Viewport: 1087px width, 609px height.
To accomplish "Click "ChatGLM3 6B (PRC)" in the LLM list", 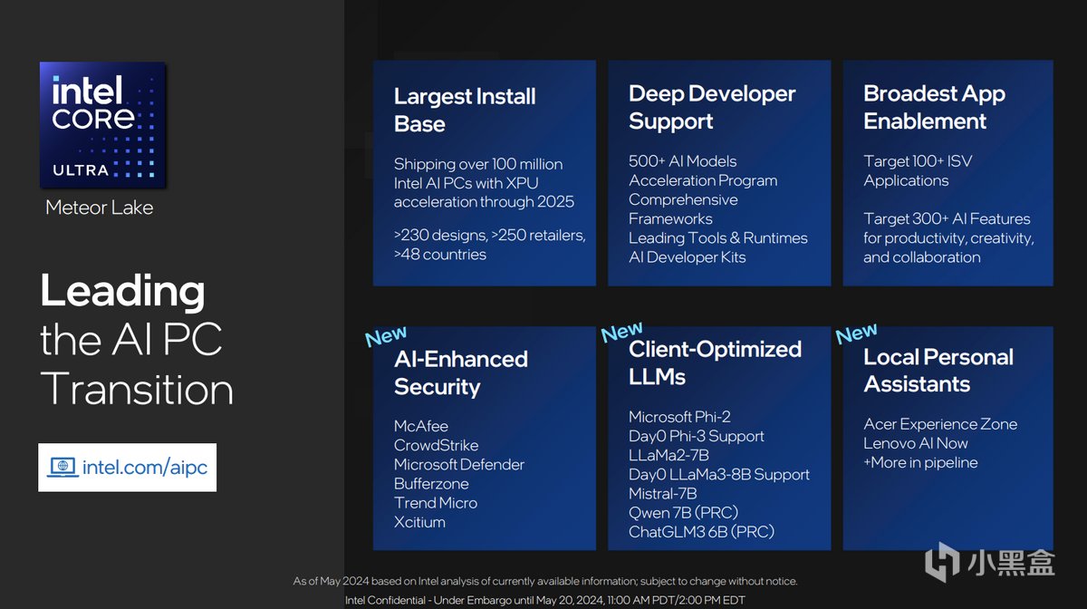I will [x=702, y=532].
